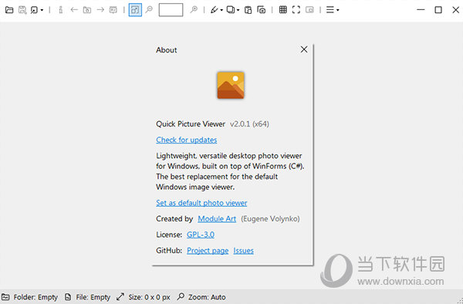Screen dimensions: 463x304
Task: Expand the edit pencil dropdown arrow
Action: [221, 10]
